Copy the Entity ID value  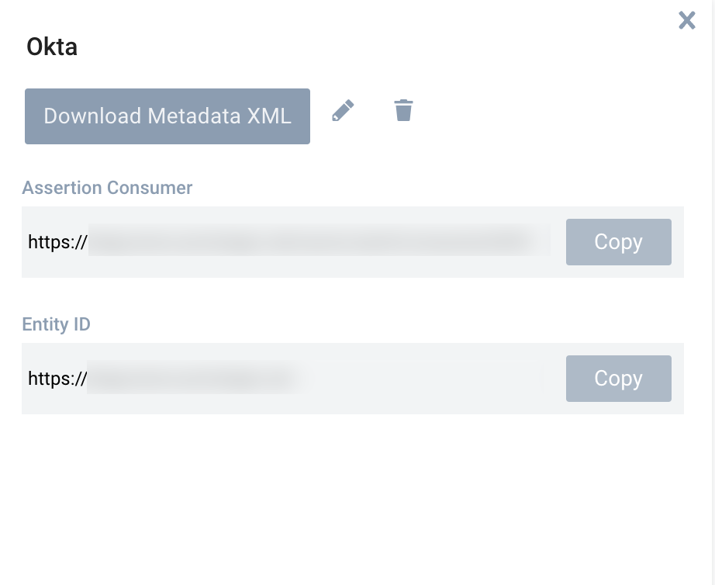618,379
